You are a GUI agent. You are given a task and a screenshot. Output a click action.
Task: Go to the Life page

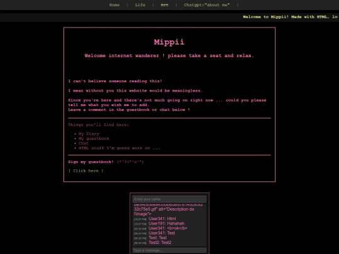click(x=140, y=5)
